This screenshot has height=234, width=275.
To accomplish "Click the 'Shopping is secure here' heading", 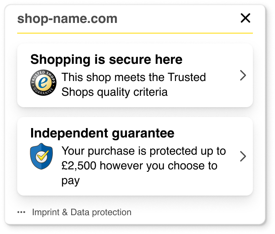I will (106, 60).
